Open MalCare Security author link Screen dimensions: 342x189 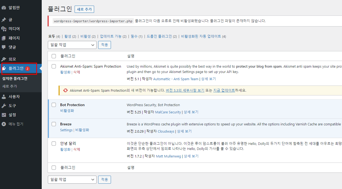168,112
